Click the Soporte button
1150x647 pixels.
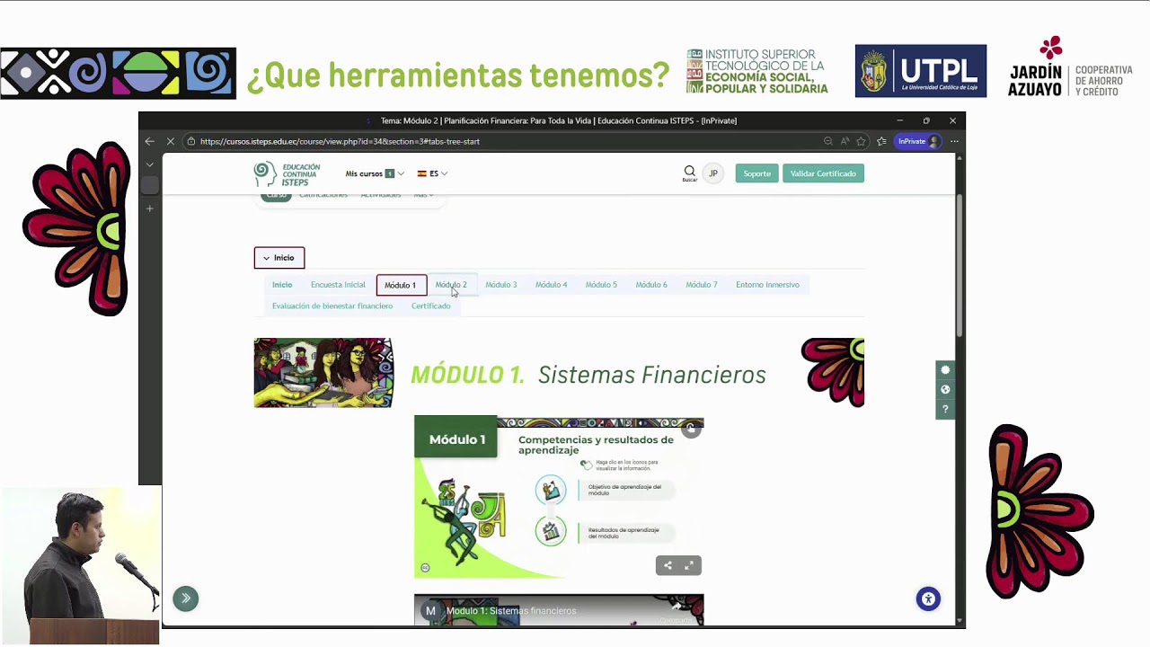coord(756,173)
